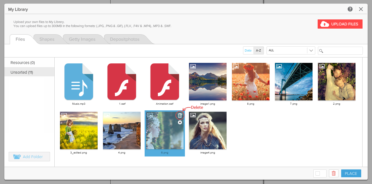Click the help question mark icon
This screenshot has height=184, width=372.
(350, 9)
